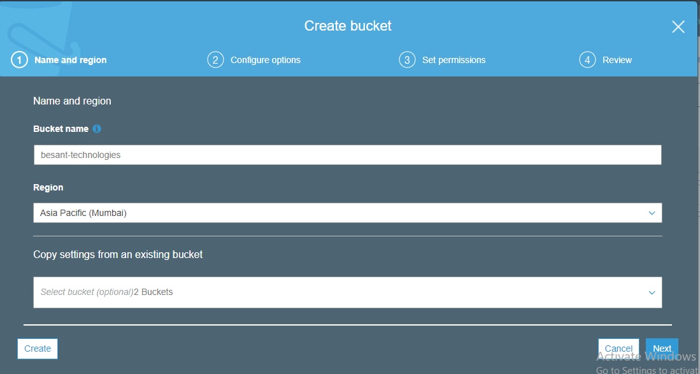Click the step 1 circle icon
The image size is (700, 374).
pos(19,60)
